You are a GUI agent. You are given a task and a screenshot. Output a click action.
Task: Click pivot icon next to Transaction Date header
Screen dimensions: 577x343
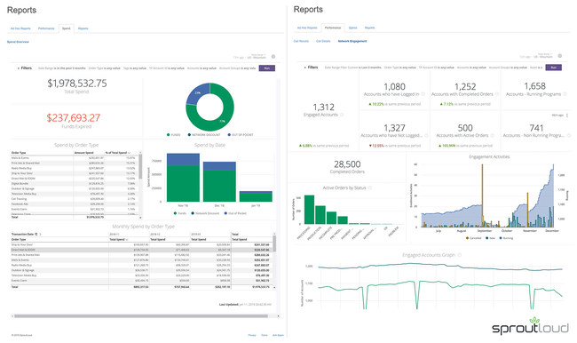[36, 234]
